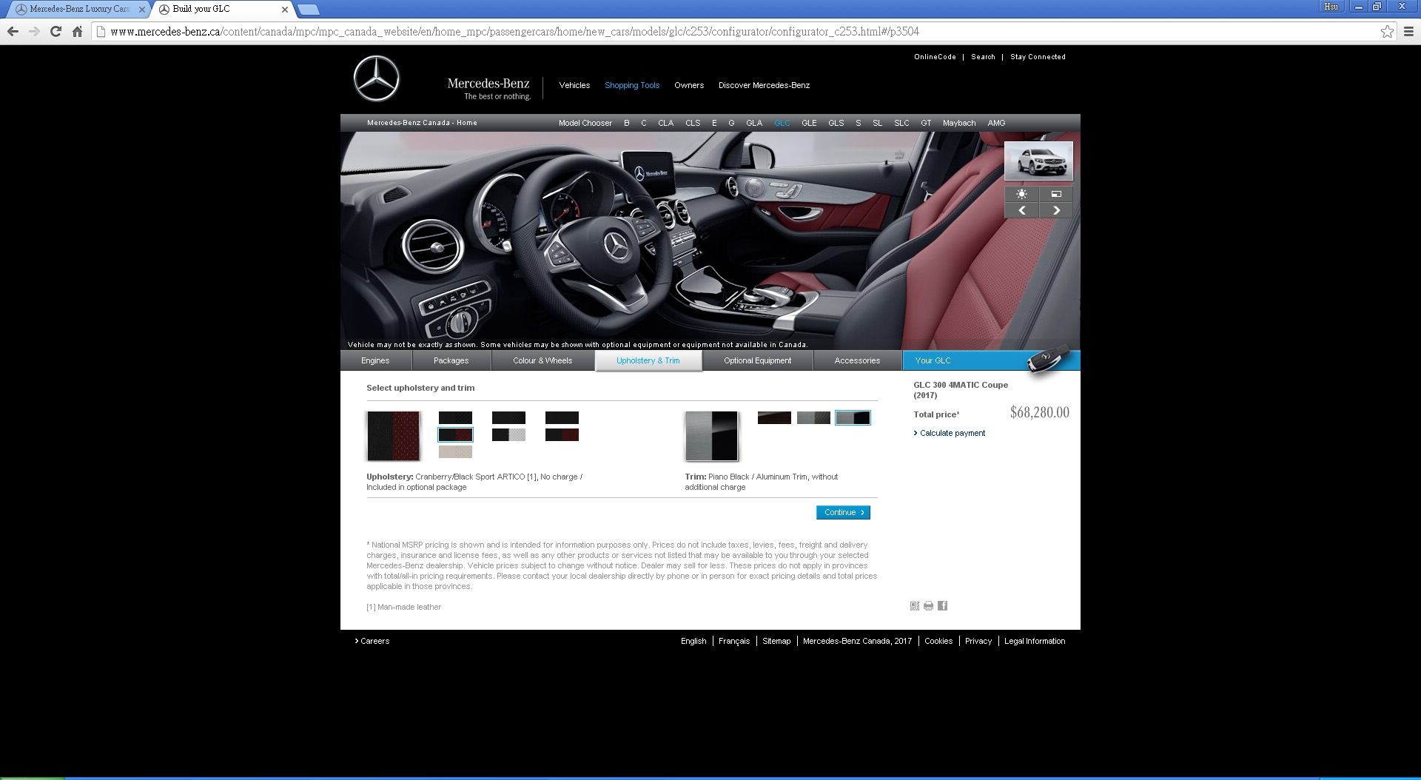Screen dimensions: 1421x780
Task: Open the Careers link
Action: tap(372, 641)
